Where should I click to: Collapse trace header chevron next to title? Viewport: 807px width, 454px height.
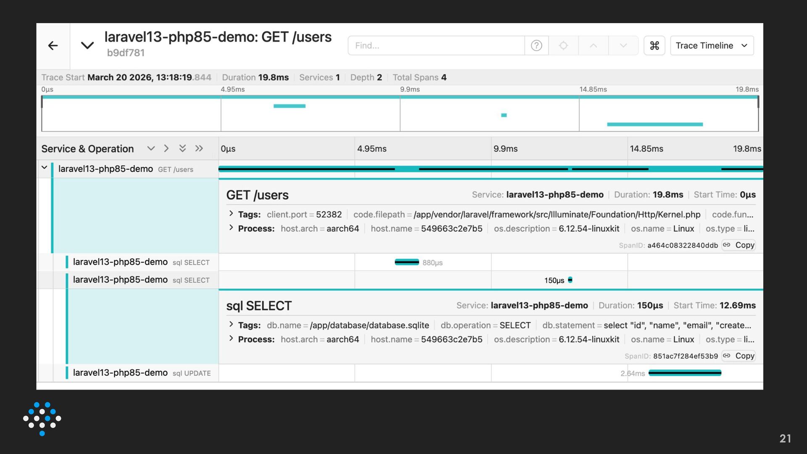(x=87, y=45)
